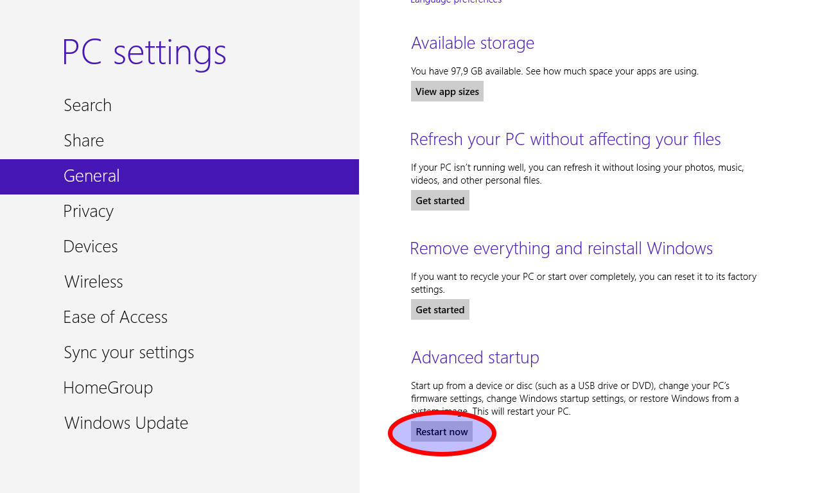Switch to Wireless settings

click(x=94, y=282)
